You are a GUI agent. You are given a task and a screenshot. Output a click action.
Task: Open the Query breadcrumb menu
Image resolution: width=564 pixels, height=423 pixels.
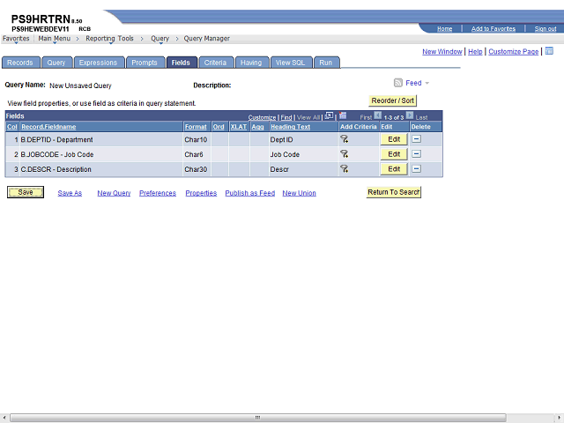pos(160,39)
